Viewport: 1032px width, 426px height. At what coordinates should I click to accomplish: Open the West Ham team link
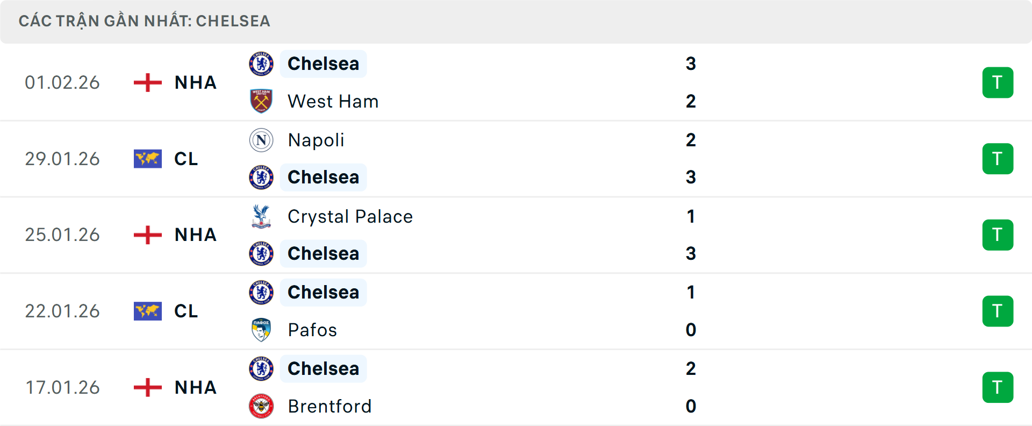(333, 101)
